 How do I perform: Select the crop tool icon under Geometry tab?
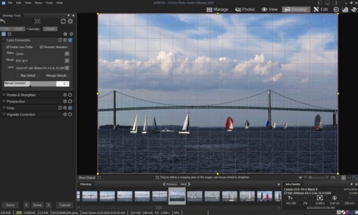tap(10, 34)
